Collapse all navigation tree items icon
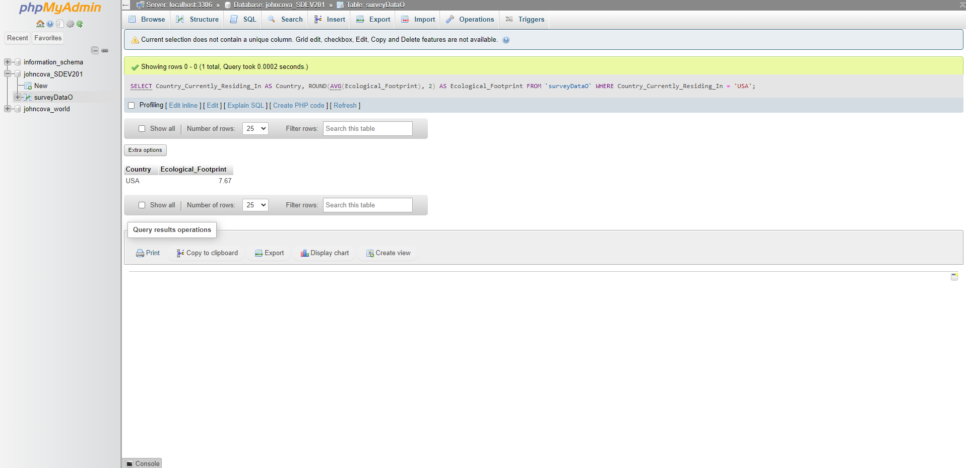 95,50
